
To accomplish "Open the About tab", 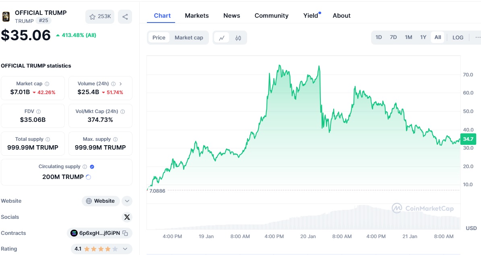I will pyautogui.click(x=341, y=16).
